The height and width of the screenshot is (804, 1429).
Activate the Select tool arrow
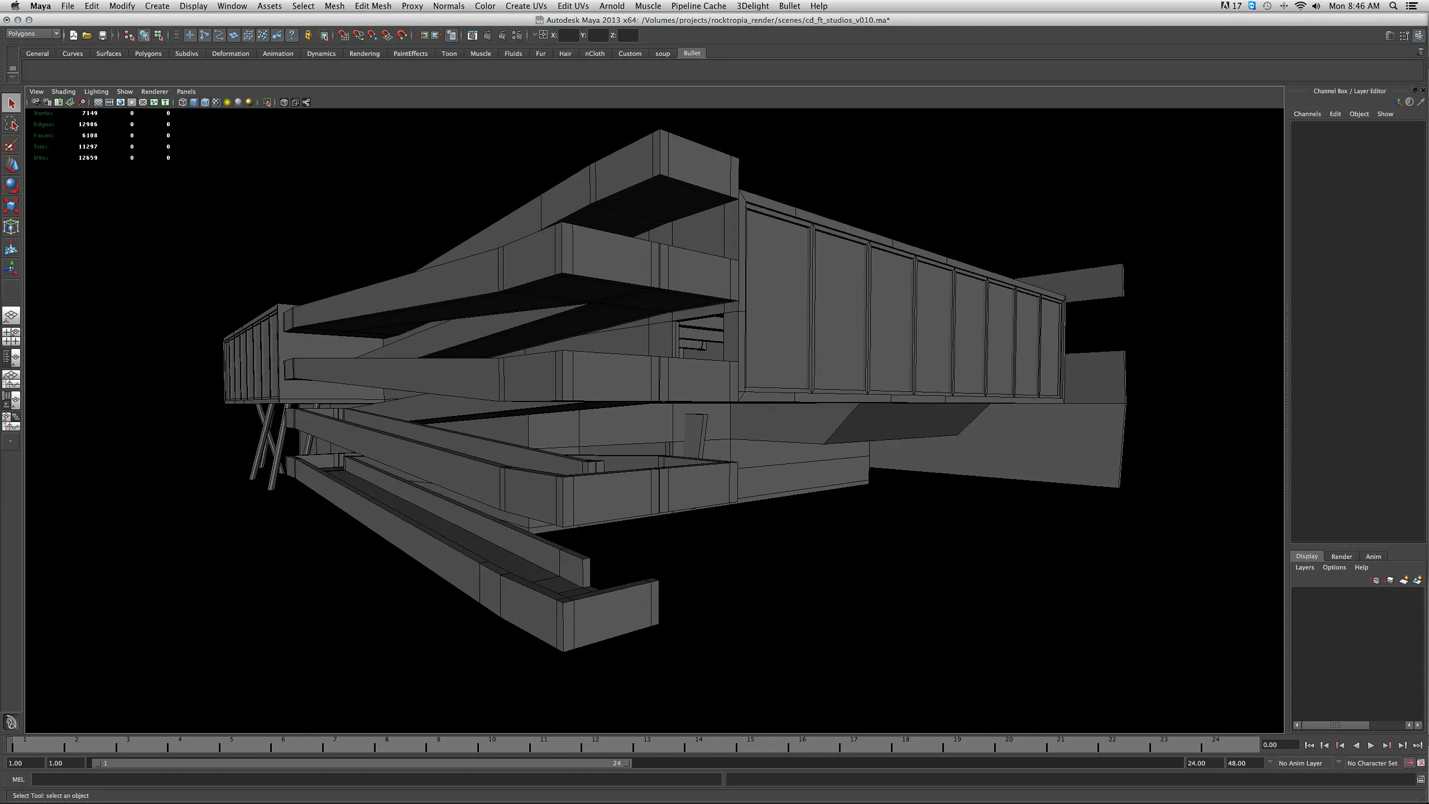click(x=11, y=103)
